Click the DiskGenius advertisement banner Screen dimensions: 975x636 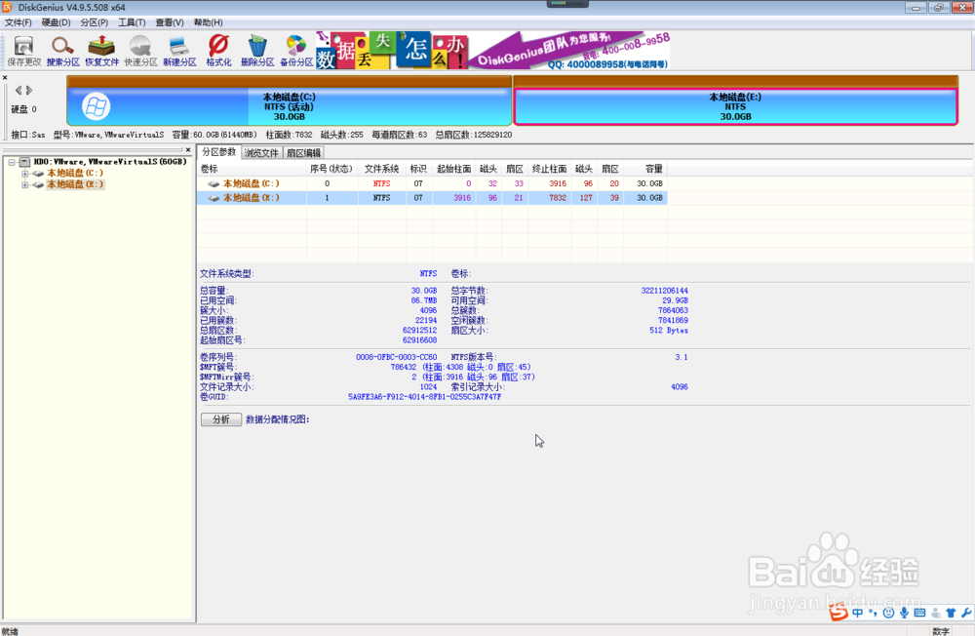[492, 51]
